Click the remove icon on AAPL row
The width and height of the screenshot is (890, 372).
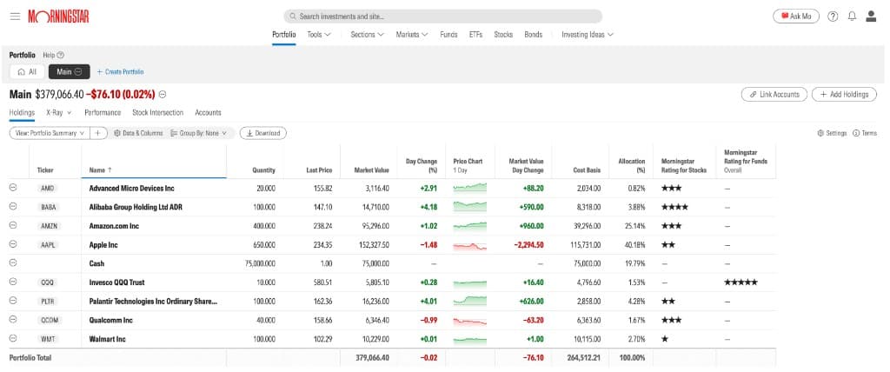click(14, 244)
